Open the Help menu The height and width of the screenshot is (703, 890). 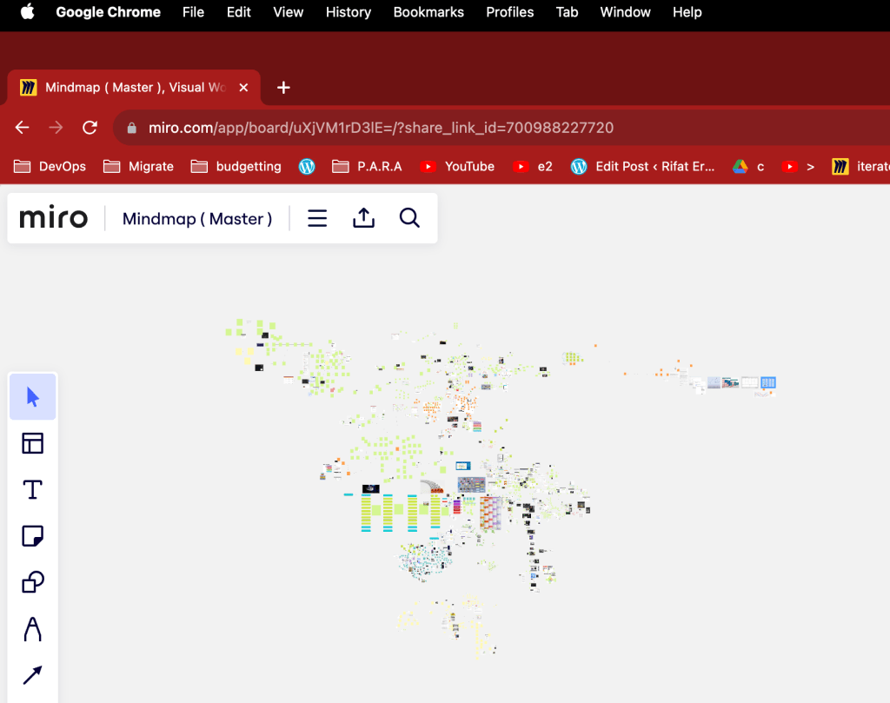click(687, 12)
